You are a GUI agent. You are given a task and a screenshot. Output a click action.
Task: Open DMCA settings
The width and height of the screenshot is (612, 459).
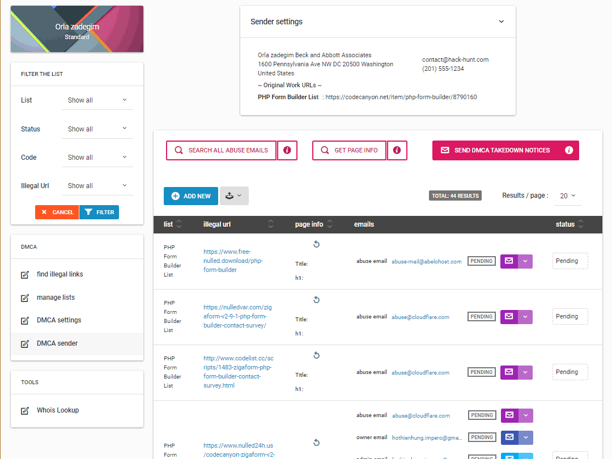point(77,320)
